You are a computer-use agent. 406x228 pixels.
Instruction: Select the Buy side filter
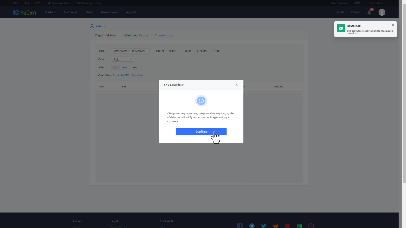tap(135, 68)
